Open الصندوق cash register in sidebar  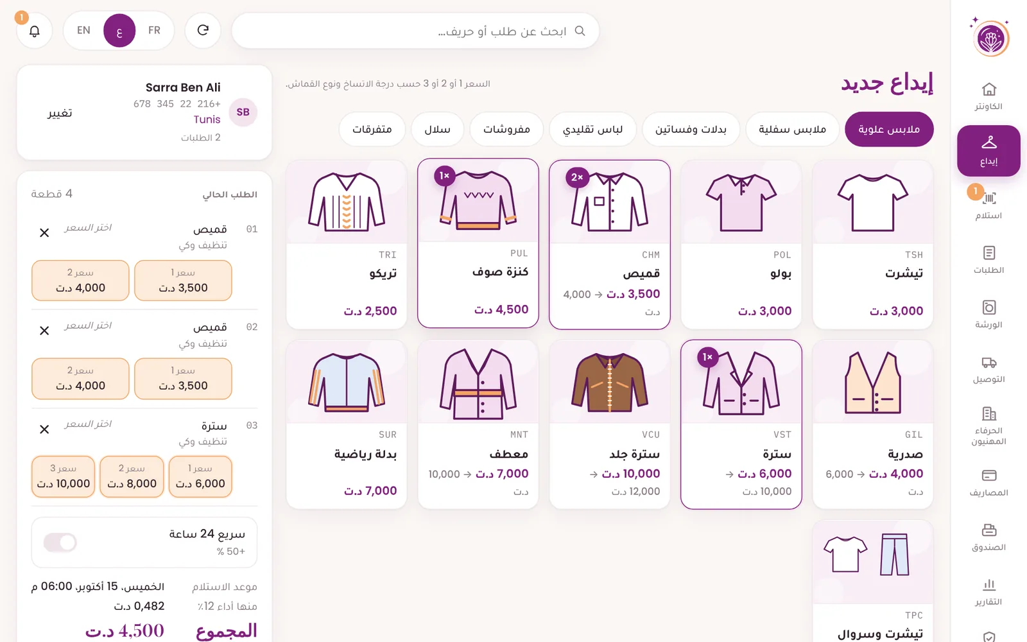pyautogui.click(x=988, y=537)
